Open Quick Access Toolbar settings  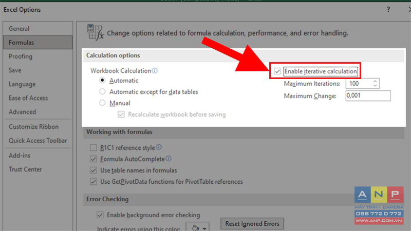(x=38, y=141)
